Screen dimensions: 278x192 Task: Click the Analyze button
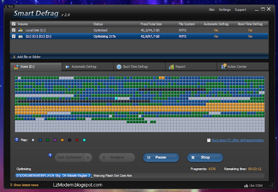point(117,157)
